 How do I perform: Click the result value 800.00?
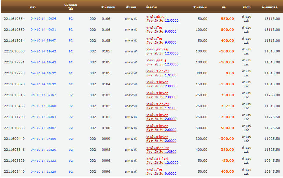[227, 30]
